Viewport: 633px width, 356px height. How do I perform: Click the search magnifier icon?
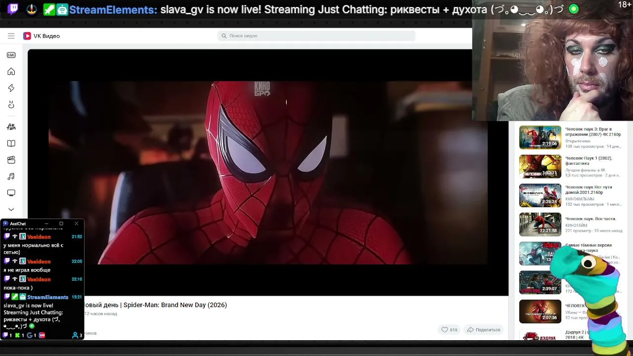tap(224, 36)
